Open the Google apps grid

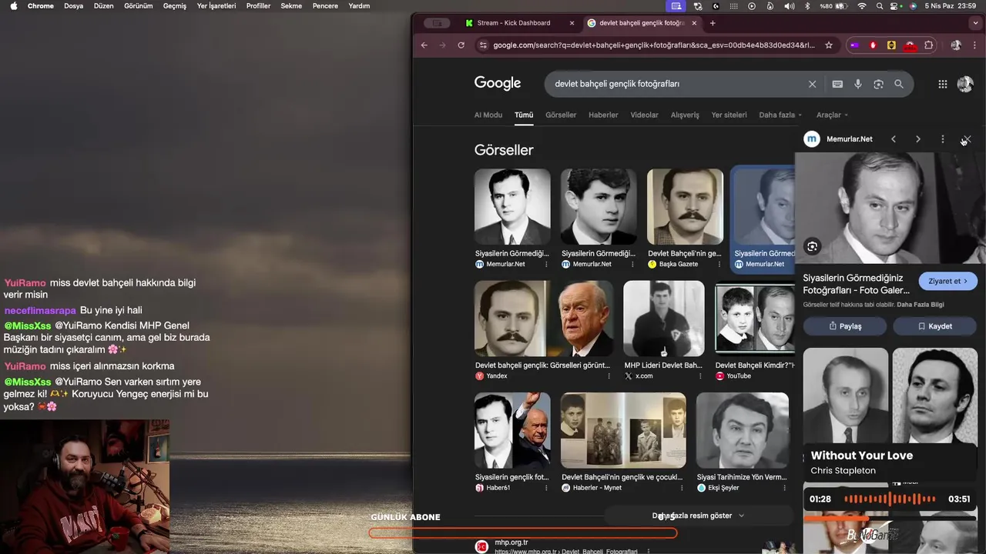(x=943, y=84)
